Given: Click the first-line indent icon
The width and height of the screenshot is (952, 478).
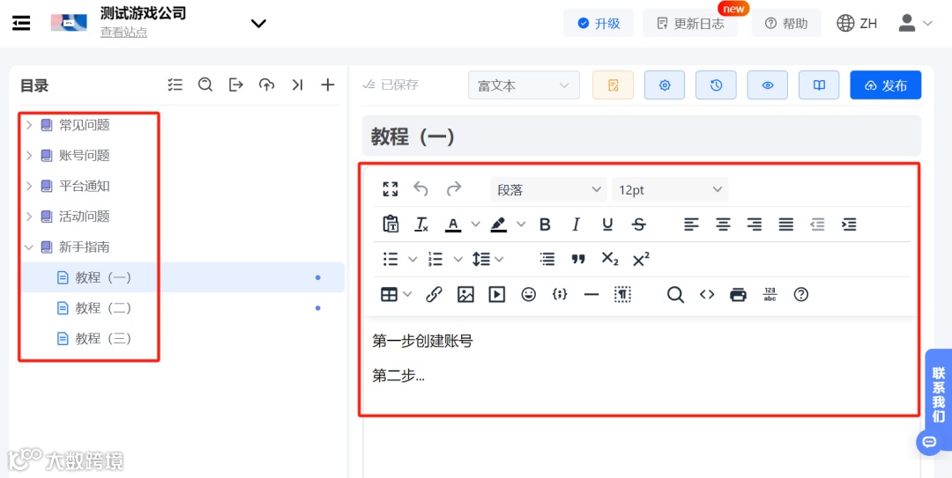Looking at the screenshot, I should click(547, 260).
